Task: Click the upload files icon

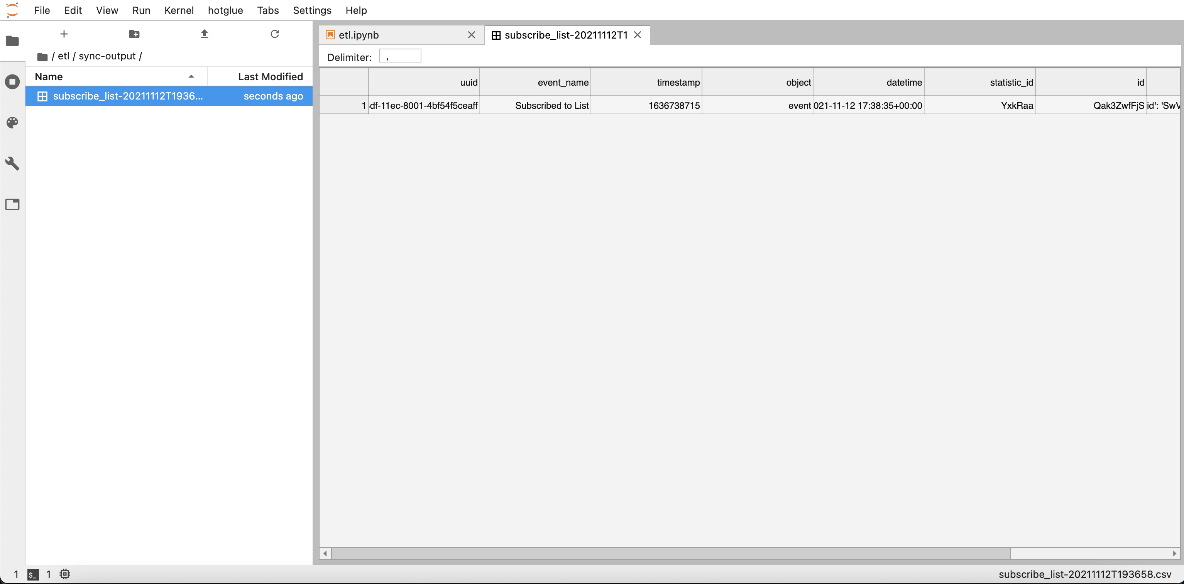Action: click(x=205, y=34)
